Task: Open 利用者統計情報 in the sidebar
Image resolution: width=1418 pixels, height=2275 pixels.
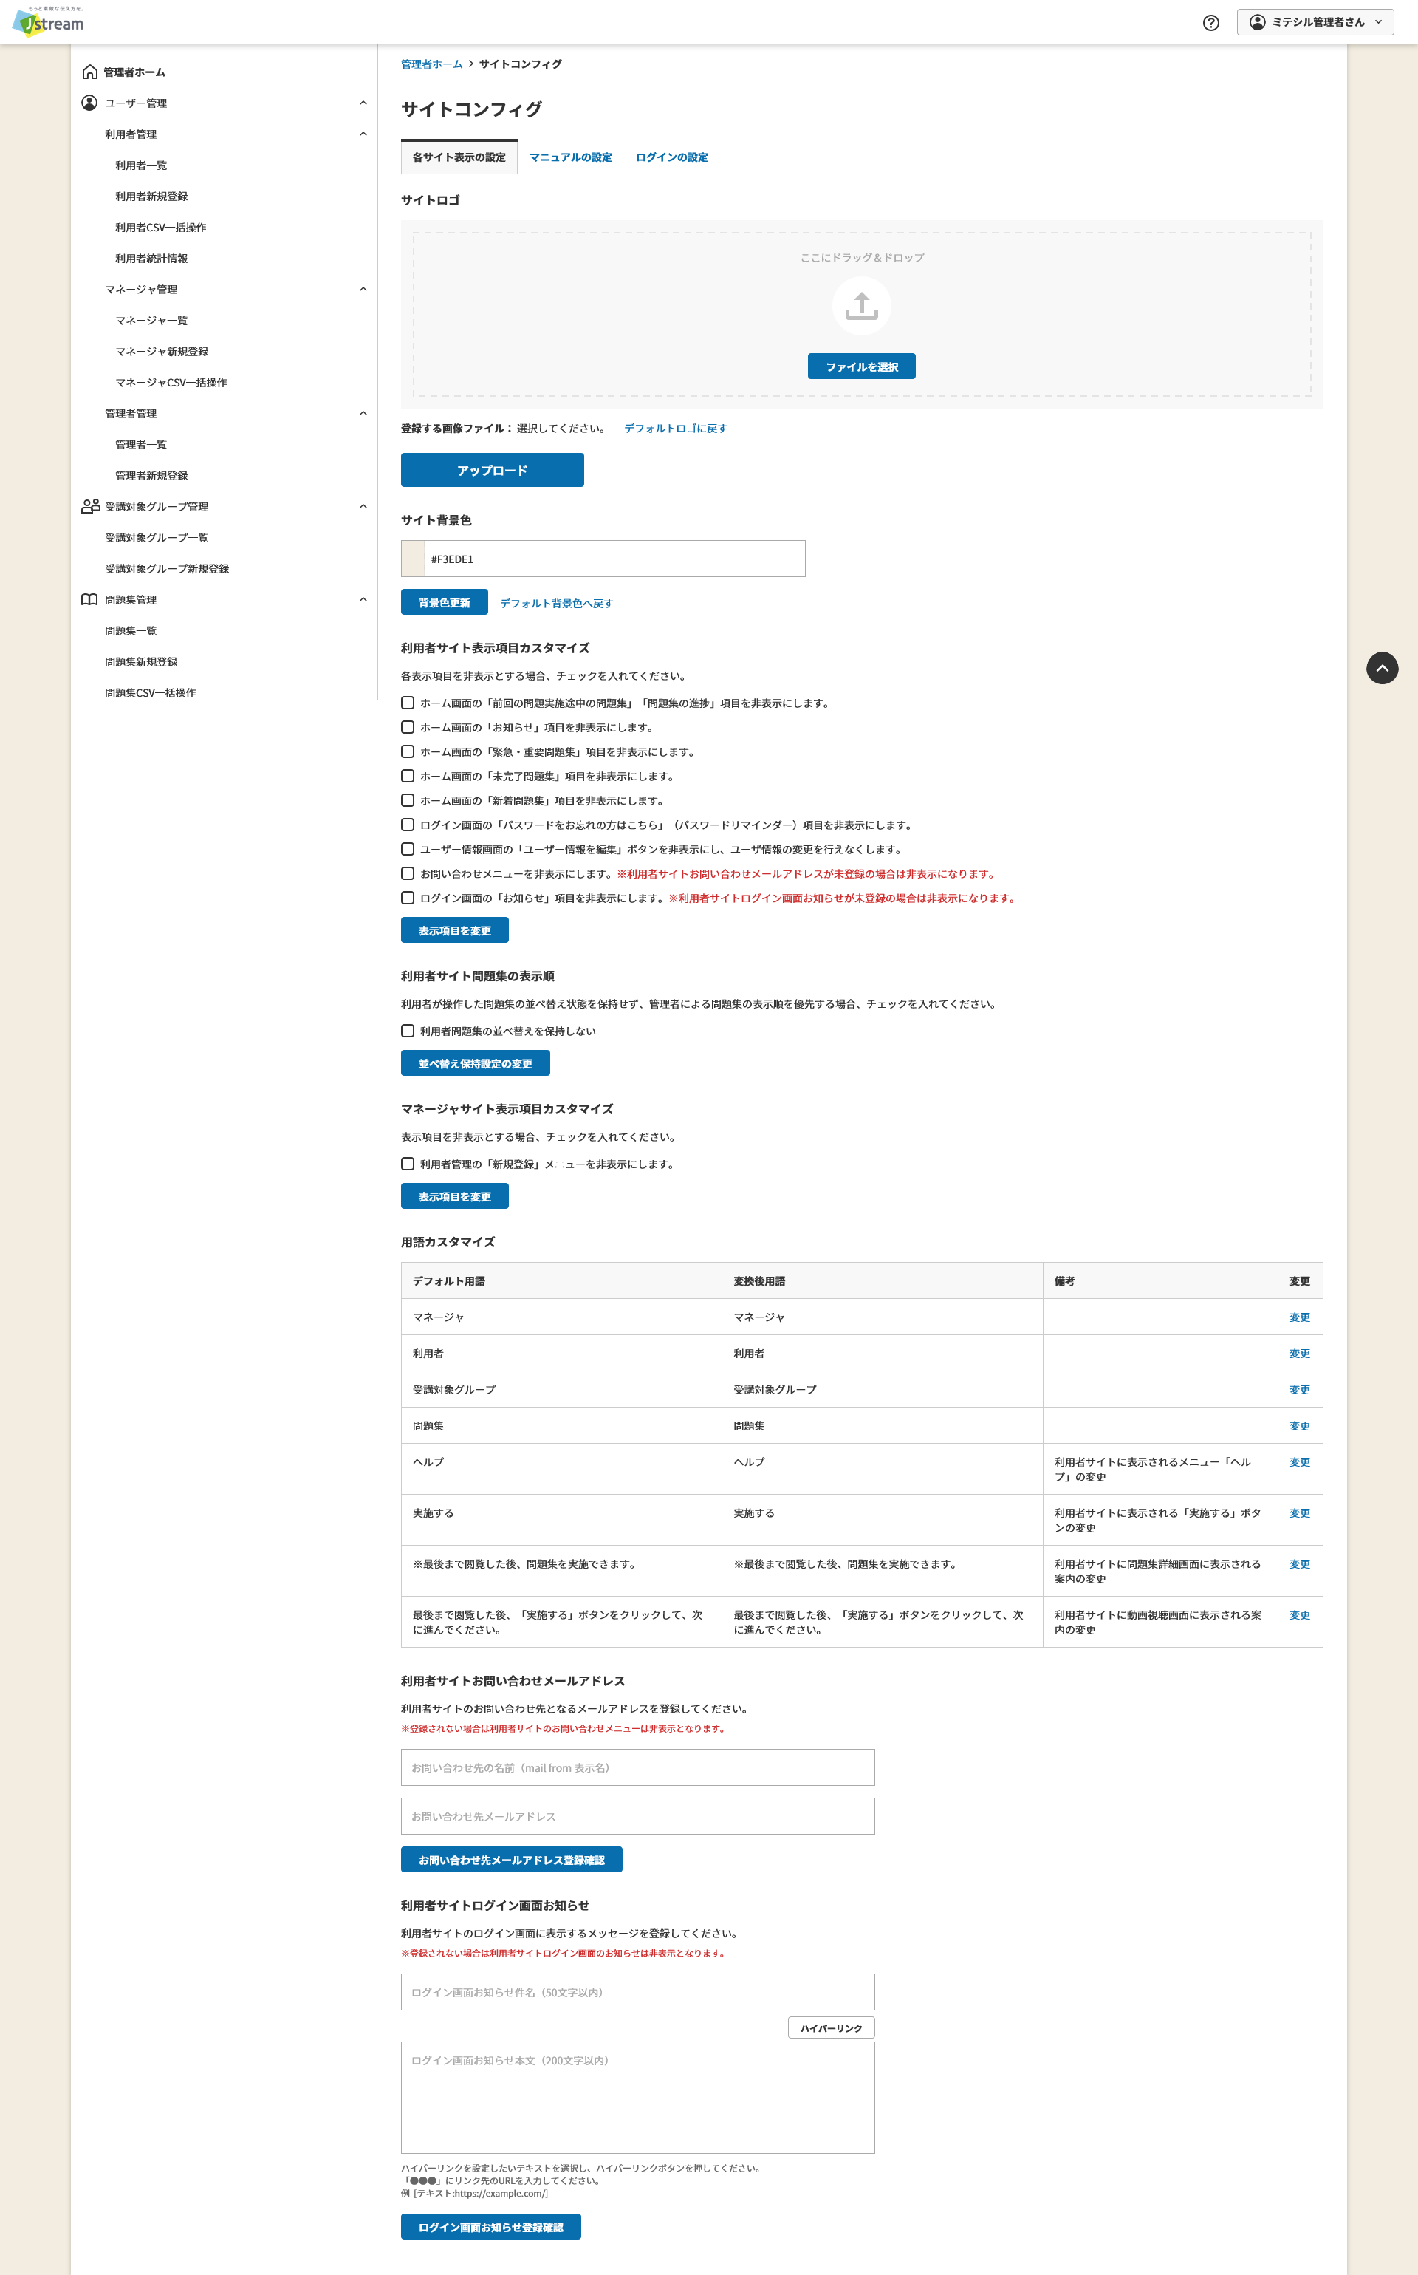Action: (x=151, y=258)
